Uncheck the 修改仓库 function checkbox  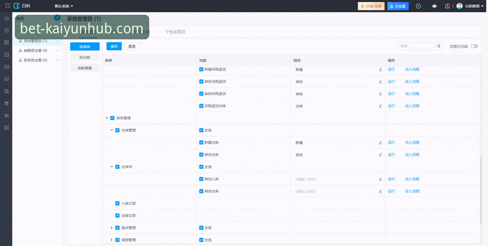pyautogui.click(x=201, y=154)
